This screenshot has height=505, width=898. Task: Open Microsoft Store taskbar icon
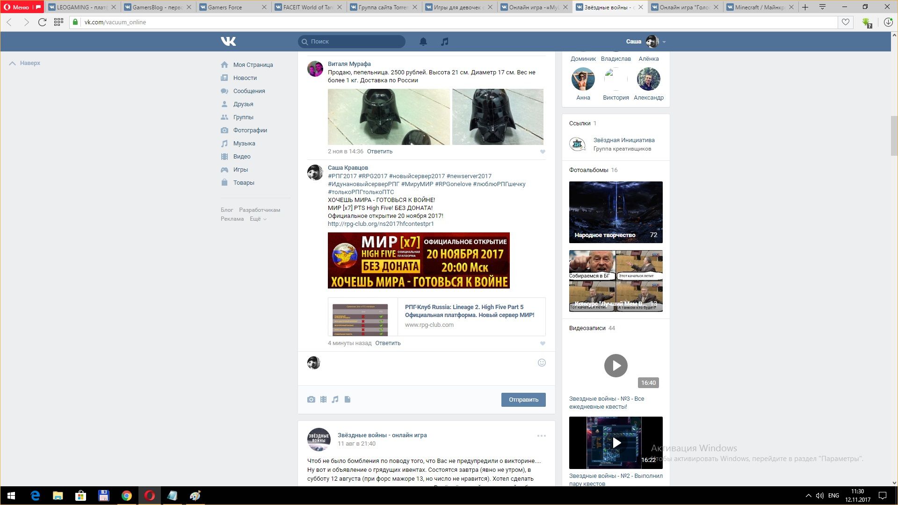(80, 496)
